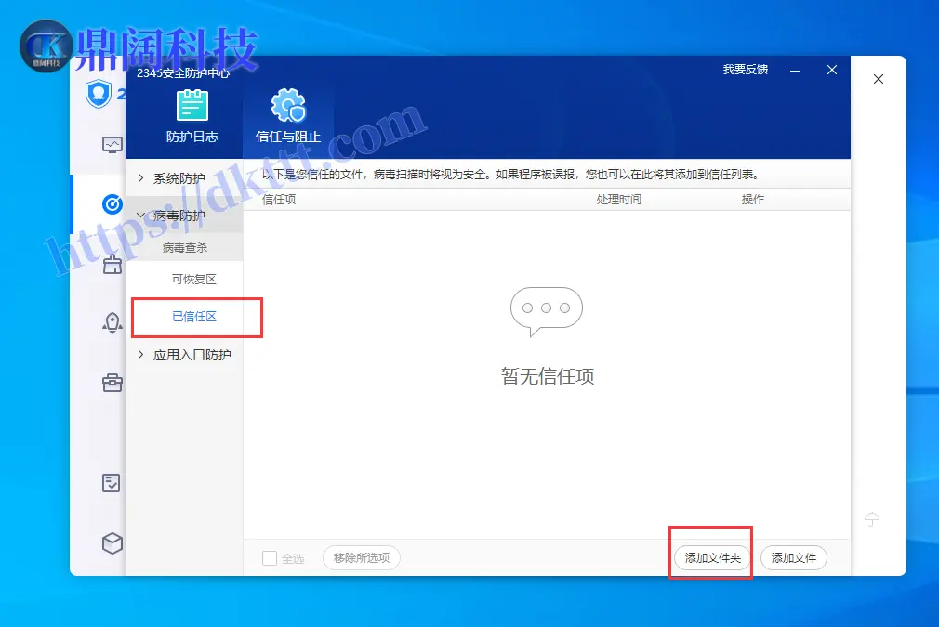This screenshot has width=939, height=627.
Task: Select the 可恢复区 item
Action: 194,280
